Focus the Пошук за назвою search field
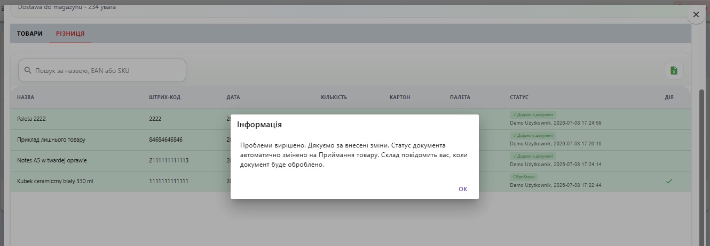The width and height of the screenshot is (710, 246). 102,70
